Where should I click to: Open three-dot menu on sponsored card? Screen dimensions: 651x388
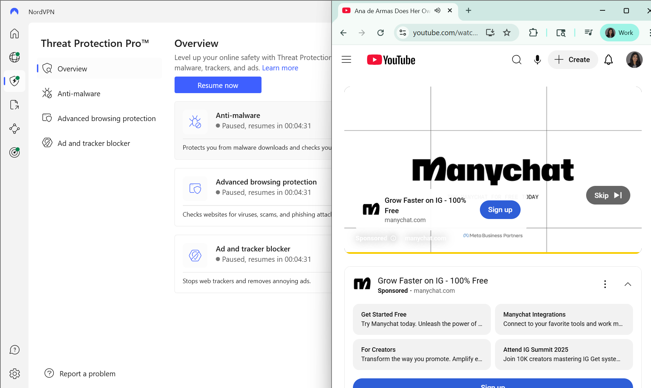tap(605, 284)
